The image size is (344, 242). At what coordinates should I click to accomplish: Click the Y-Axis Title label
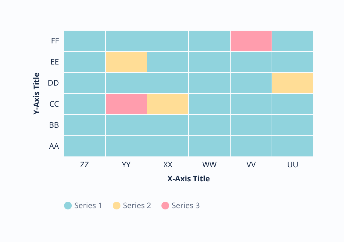[x=37, y=94]
